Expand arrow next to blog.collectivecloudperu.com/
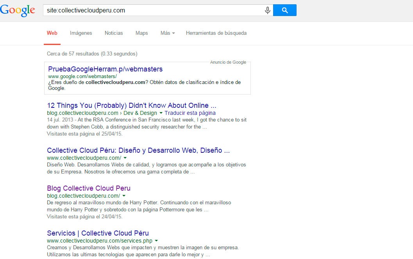The width and height of the screenshot is (413, 259). (124, 196)
